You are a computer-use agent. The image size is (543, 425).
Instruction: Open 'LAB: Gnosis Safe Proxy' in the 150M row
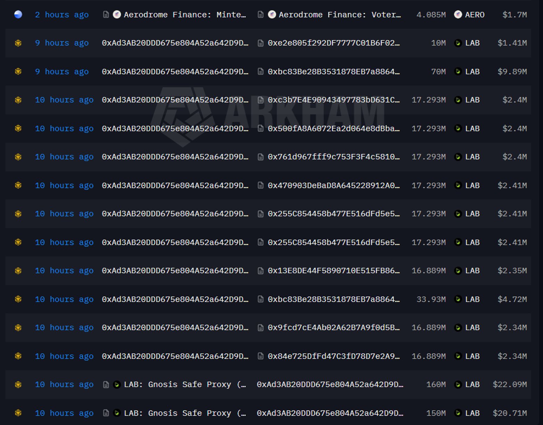(x=185, y=413)
